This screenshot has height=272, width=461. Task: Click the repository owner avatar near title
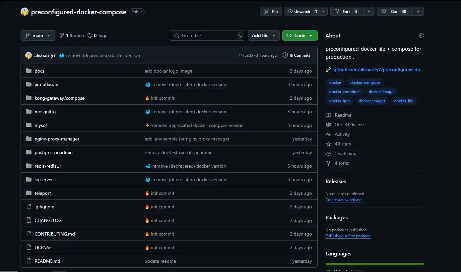(25, 12)
